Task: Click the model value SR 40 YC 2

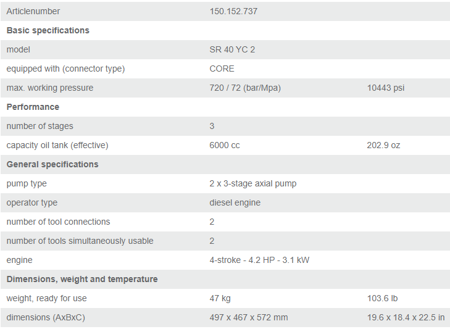Action: 232,49
